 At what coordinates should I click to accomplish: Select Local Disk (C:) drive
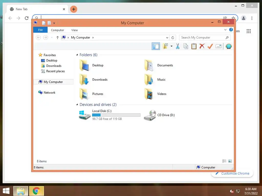pyautogui.click(x=110, y=115)
